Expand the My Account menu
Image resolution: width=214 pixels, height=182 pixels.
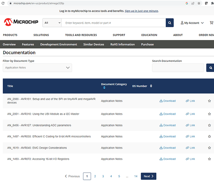[x=192, y=23]
